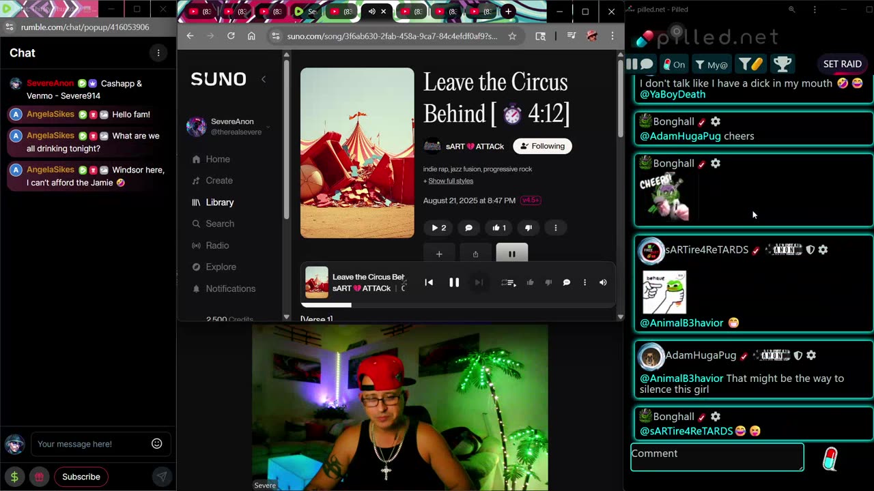
Task: Open settings gear for sARTire4ReTARDS message
Action: point(823,250)
